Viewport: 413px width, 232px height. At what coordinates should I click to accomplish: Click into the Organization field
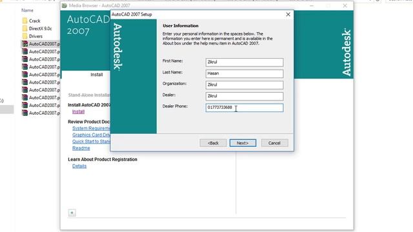(x=245, y=85)
